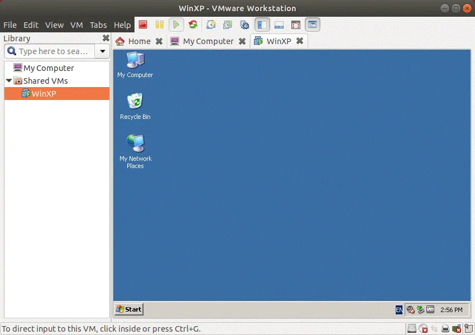
Task: Click the library search input field
Action: click(x=53, y=51)
